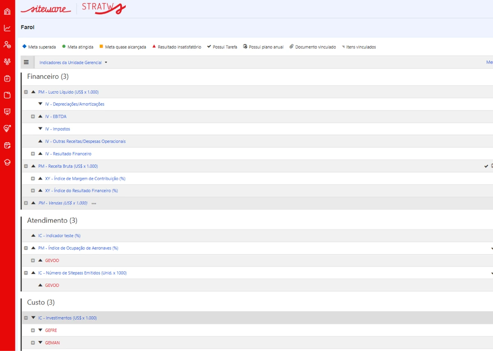This screenshot has height=351, width=493.
Task: Open PM - Lucro Líquido indicator link
Action: tap(68, 92)
